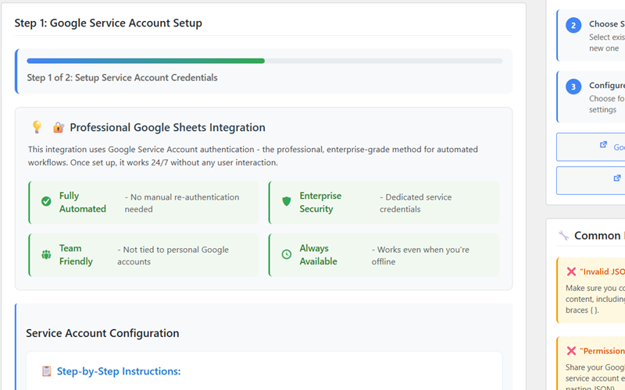Click the red X icon on Invalid JSON
This screenshot has height=390, width=625.
pyautogui.click(x=571, y=271)
